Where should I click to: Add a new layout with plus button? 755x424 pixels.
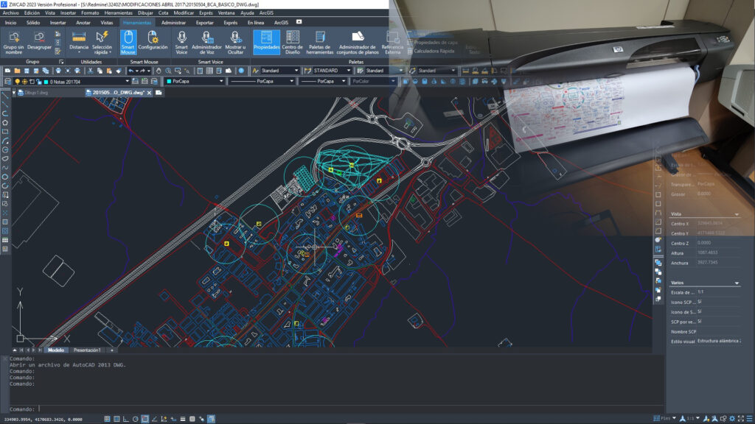click(x=112, y=350)
